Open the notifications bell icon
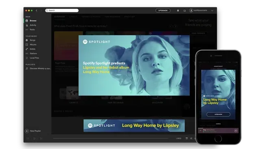The width and height of the screenshot is (265, 149). pyautogui.click(x=178, y=11)
